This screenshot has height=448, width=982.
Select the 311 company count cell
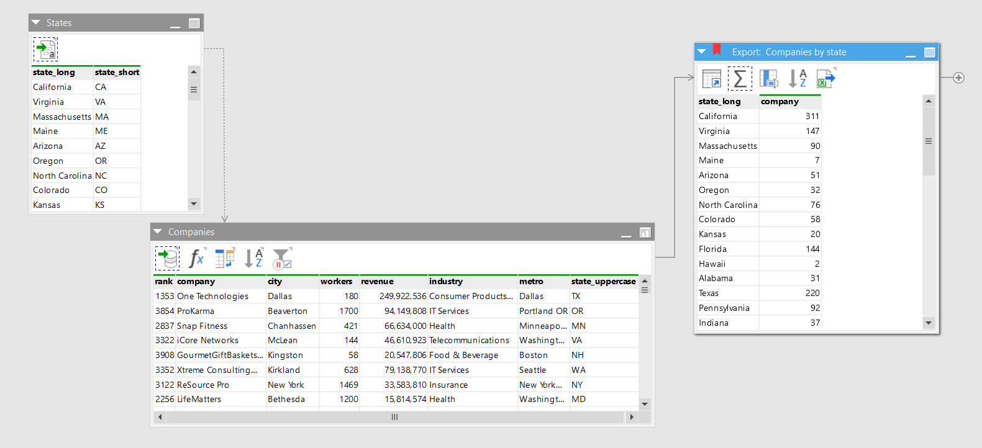coord(790,116)
